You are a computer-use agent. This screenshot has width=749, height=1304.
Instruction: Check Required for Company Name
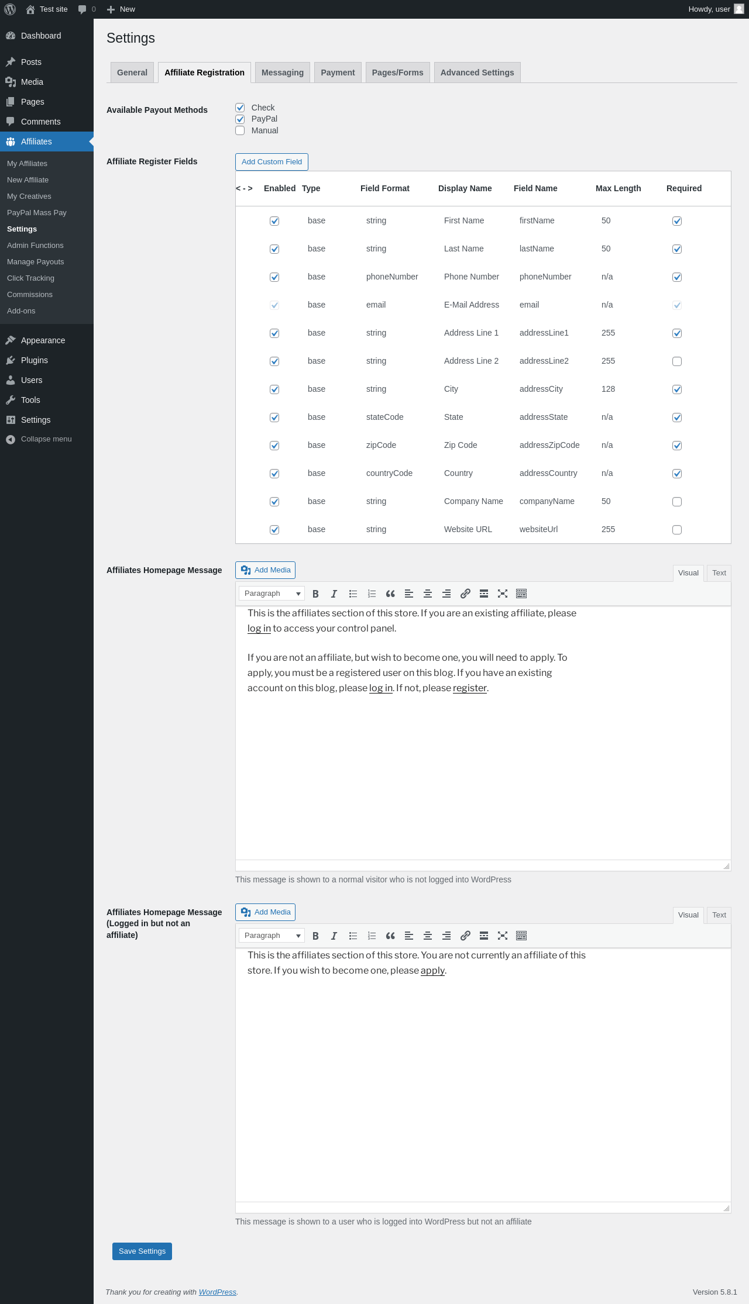point(677,502)
